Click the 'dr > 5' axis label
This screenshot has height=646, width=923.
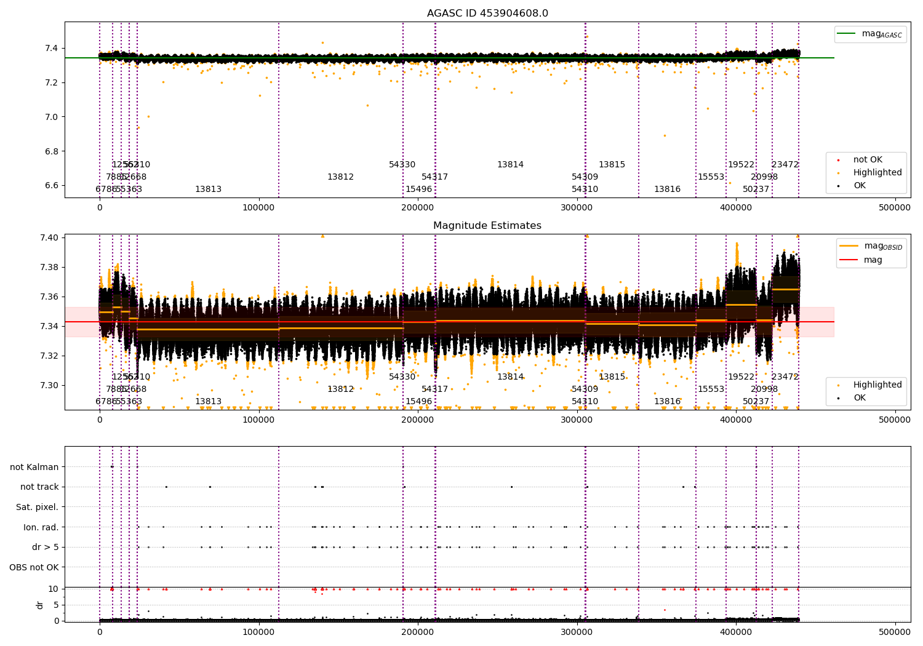click(x=46, y=548)
